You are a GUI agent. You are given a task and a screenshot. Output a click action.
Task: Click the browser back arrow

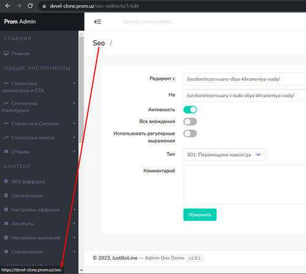pos(8,6)
